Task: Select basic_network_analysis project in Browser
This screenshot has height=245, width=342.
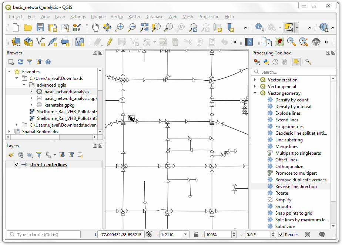Action: pos(67,92)
